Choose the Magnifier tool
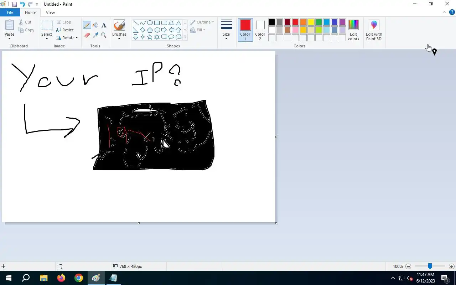The width and height of the screenshot is (456, 285). [x=104, y=35]
